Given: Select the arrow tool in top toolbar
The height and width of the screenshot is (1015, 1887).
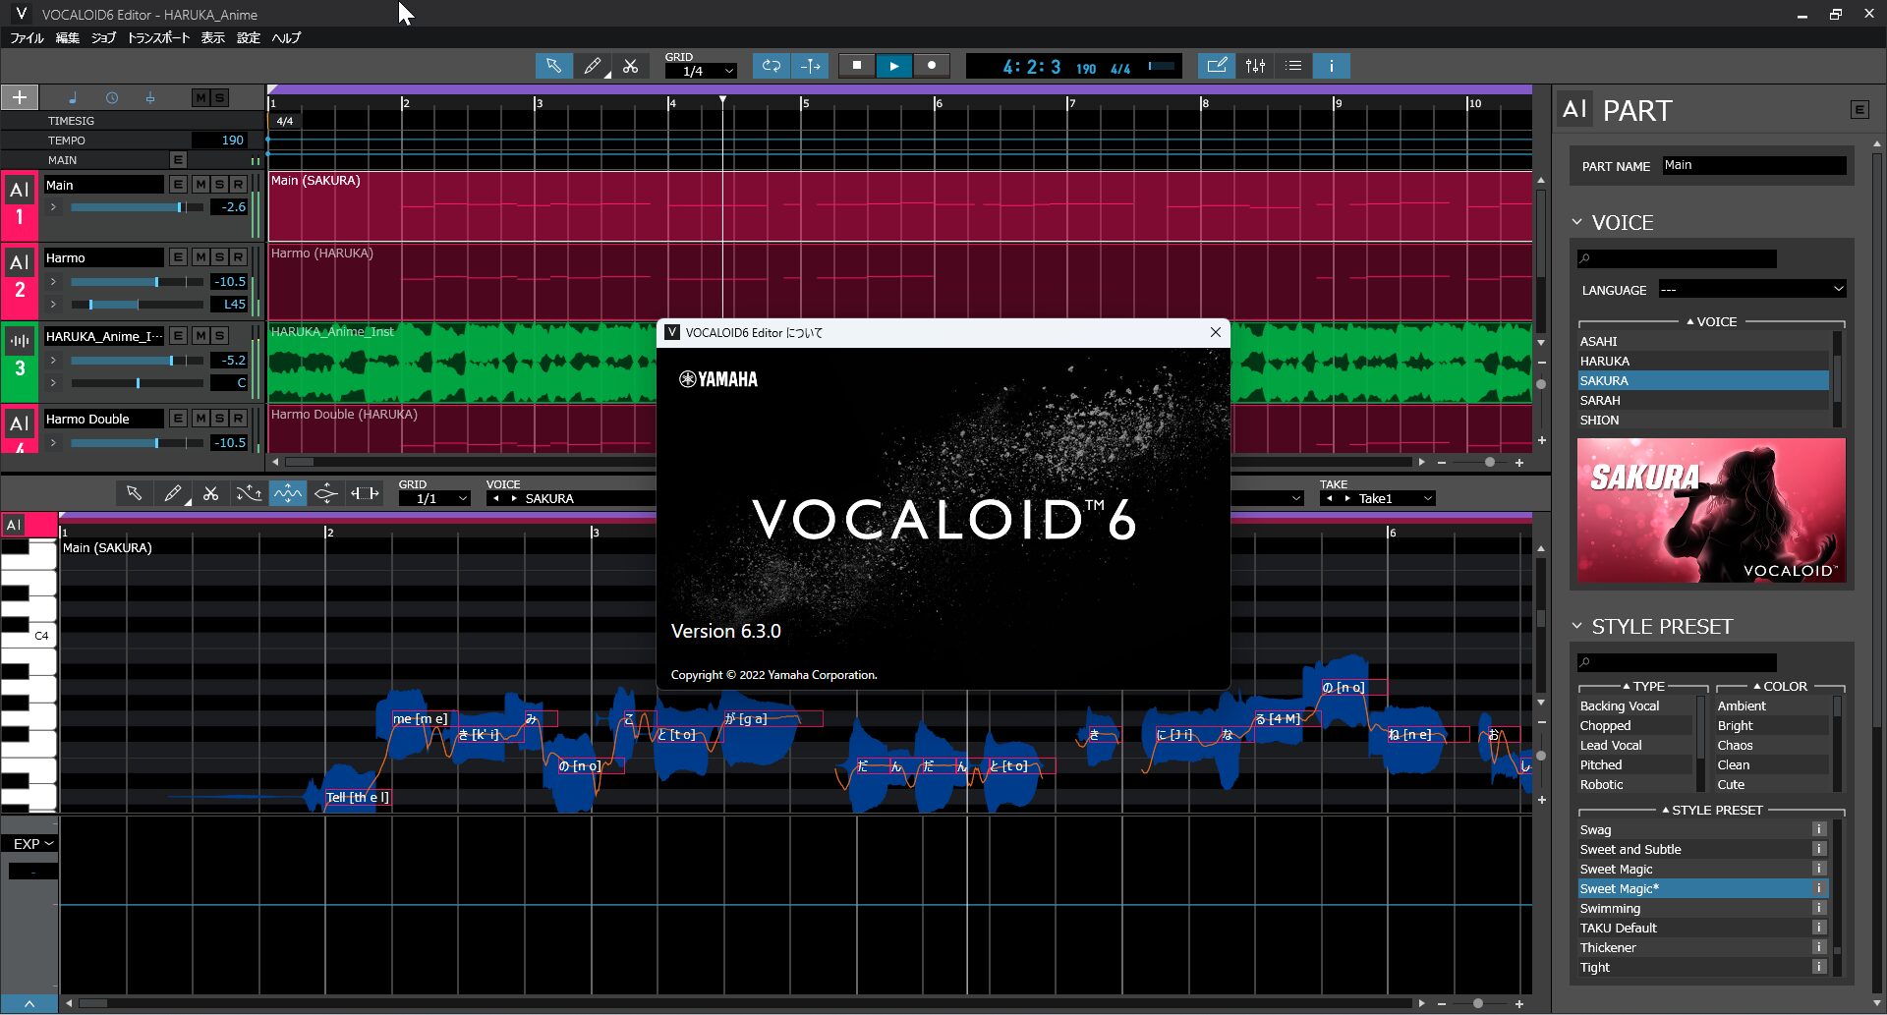Looking at the screenshot, I should [x=553, y=66].
